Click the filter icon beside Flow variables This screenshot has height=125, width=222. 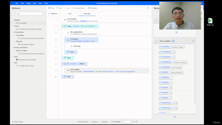tap(193, 41)
